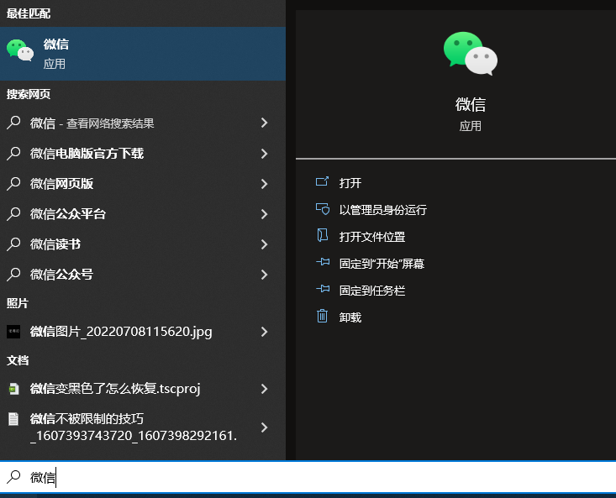616x498 pixels.
Task: Click the open file location icon
Action: point(322,236)
